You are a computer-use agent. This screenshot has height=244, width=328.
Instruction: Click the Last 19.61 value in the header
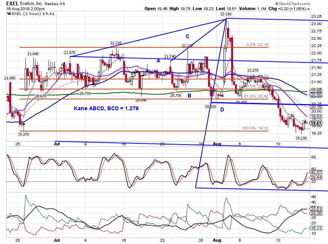pyautogui.click(x=226, y=8)
